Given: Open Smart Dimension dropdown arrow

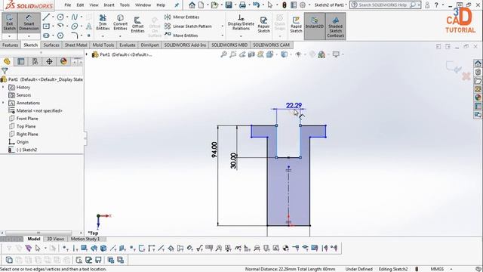Looking at the screenshot, I should [x=29, y=36].
